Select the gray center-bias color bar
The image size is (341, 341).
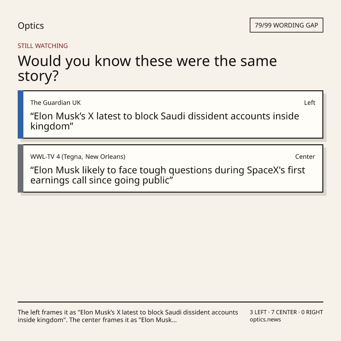click(x=21, y=168)
